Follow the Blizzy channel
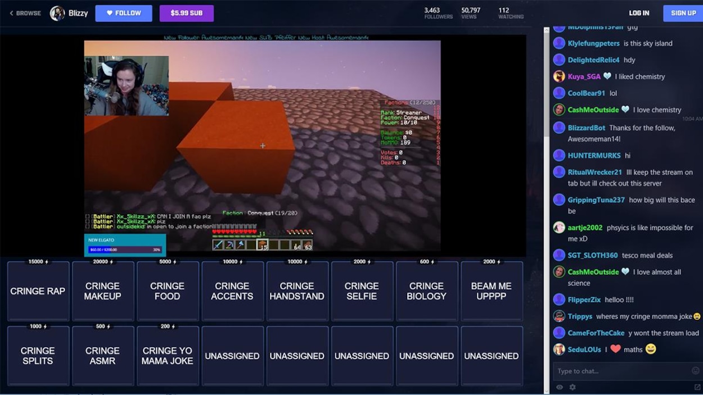Screen dimensions: 703x395 point(124,13)
